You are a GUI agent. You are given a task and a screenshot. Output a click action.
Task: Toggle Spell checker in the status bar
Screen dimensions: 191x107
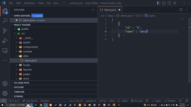pos(156,101)
